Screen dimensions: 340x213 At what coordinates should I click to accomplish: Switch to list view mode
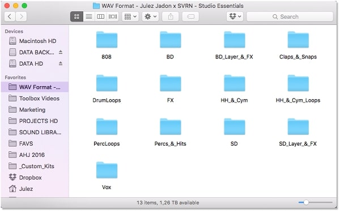89,16
